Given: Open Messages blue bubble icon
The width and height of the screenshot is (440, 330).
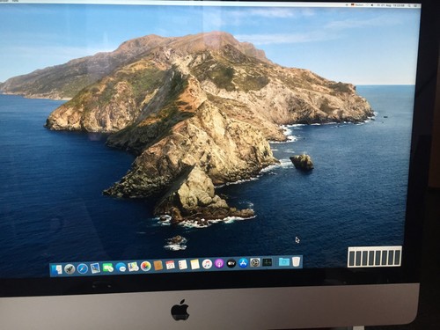Looking at the screenshot, I should [121, 268].
